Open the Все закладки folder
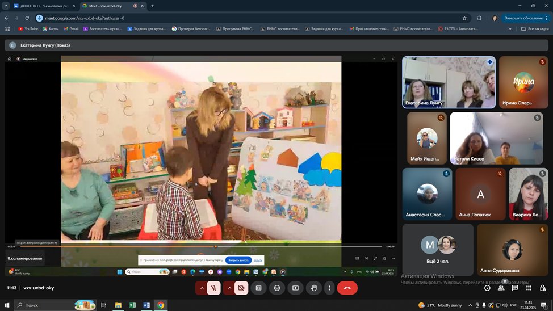Viewport: 553px width, 311px height. (535, 29)
